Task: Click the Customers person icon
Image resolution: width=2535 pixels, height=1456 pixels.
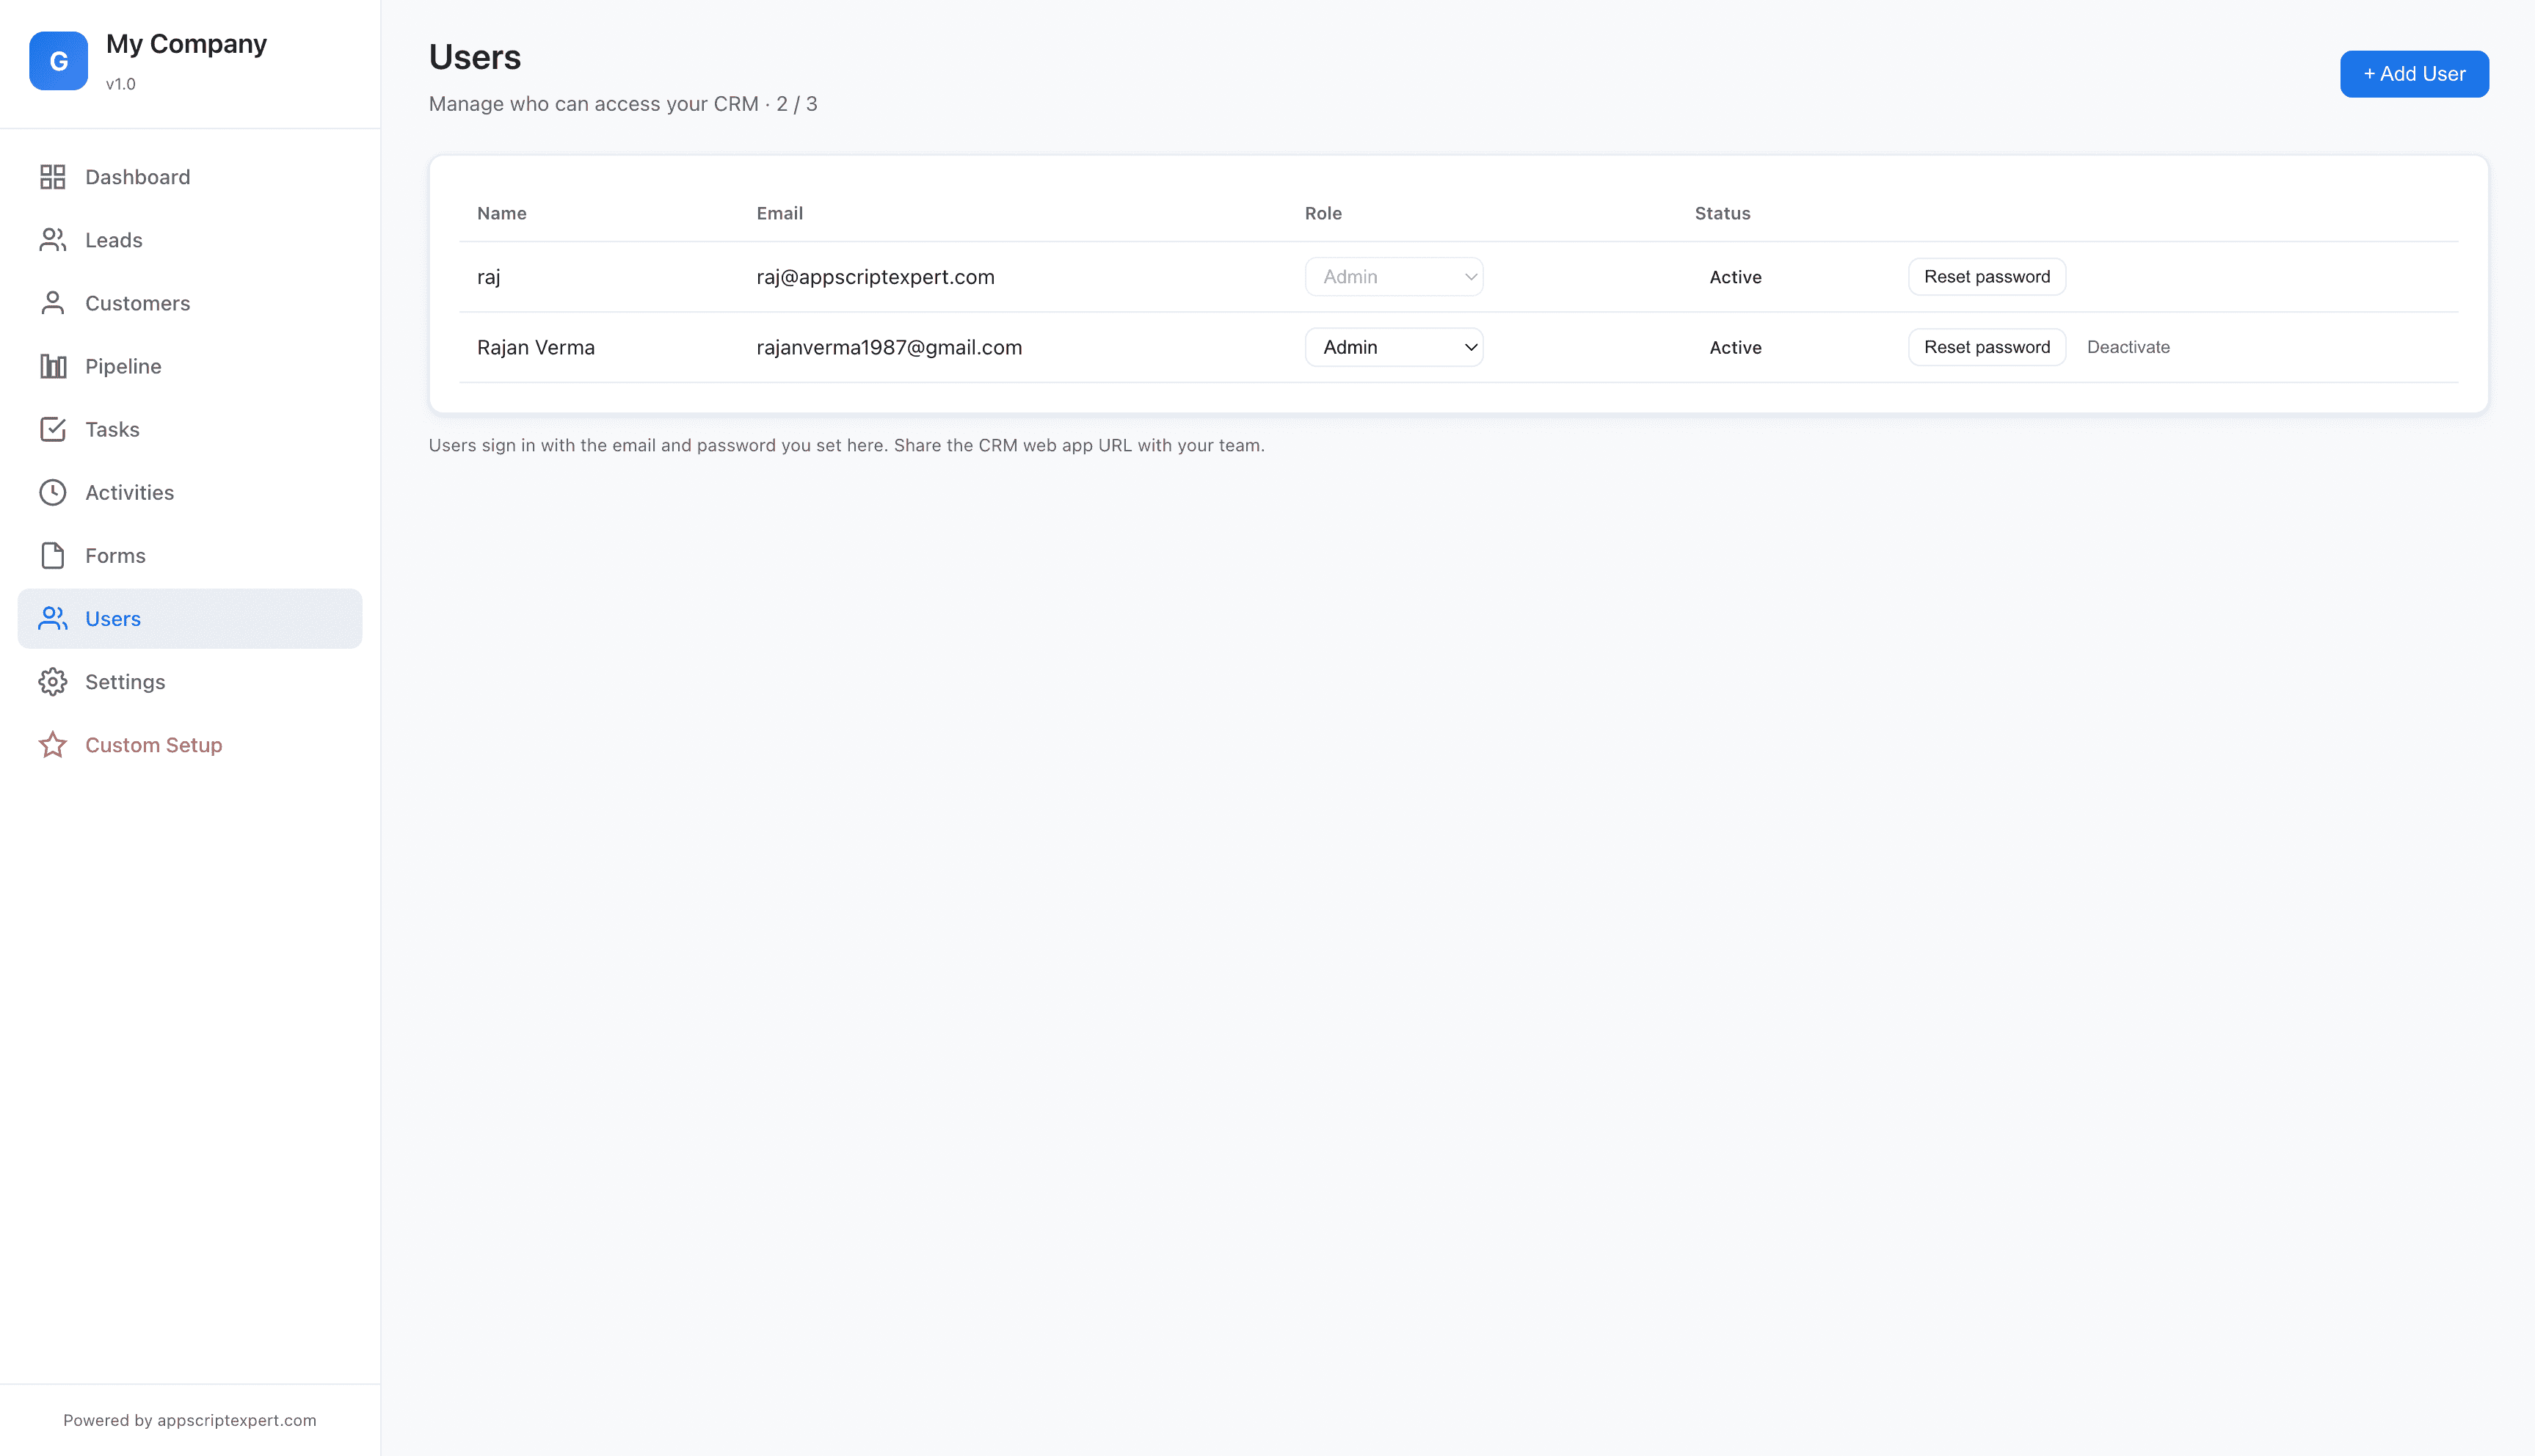Action: (x=53, y=303)
